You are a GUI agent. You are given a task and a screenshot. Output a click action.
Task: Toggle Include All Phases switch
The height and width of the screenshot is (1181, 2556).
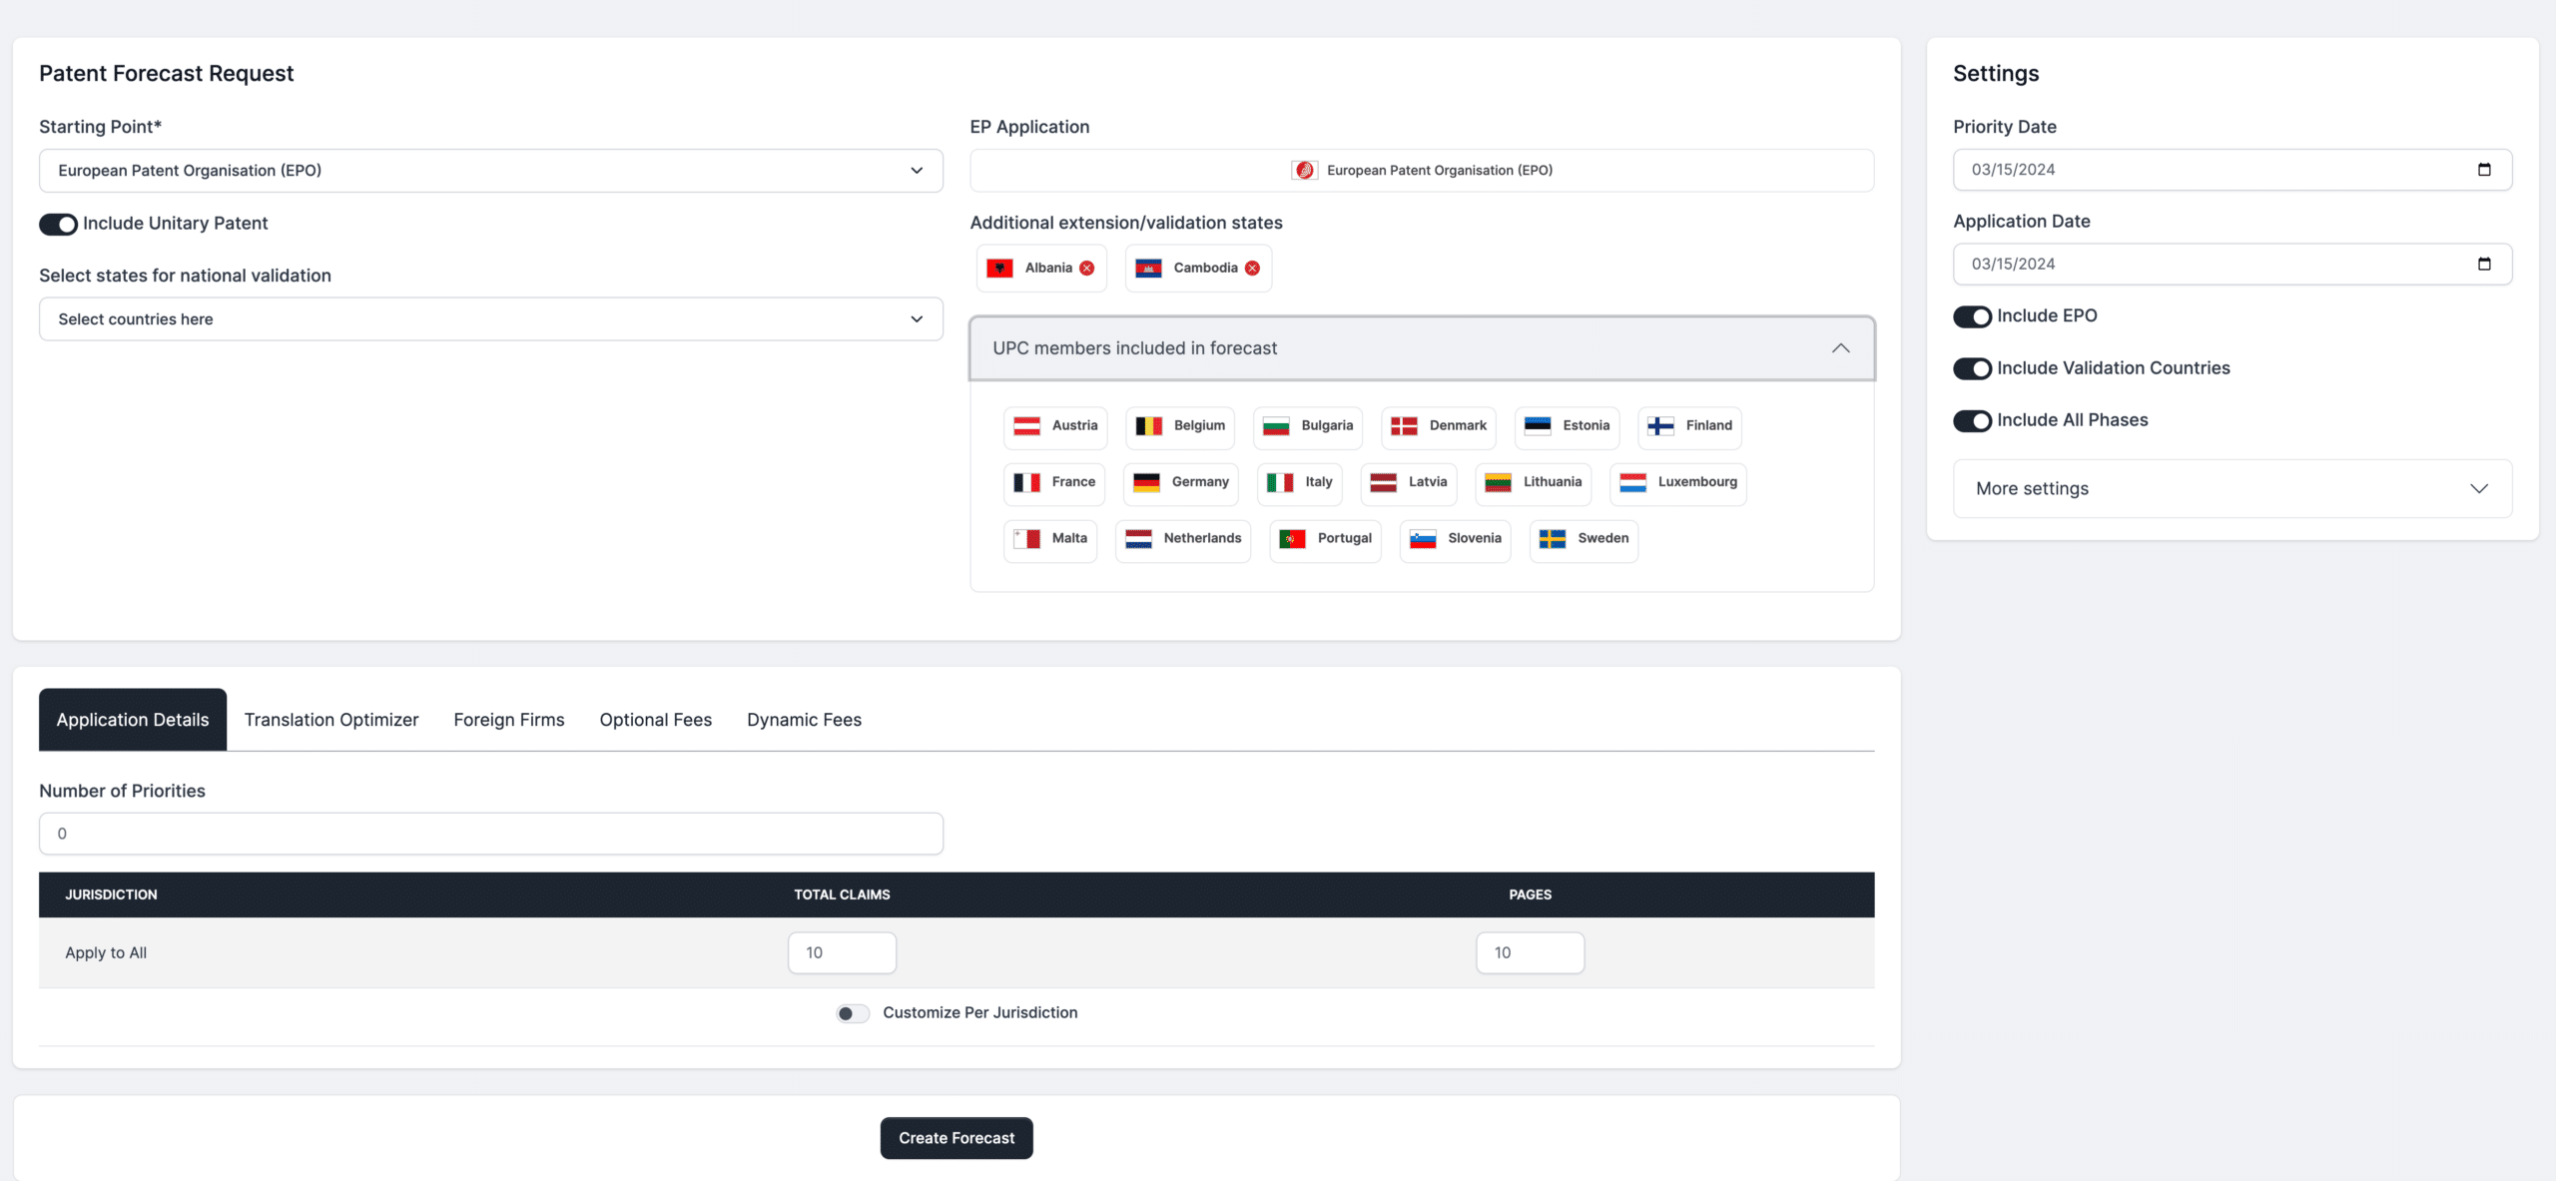coord(1972,421)
